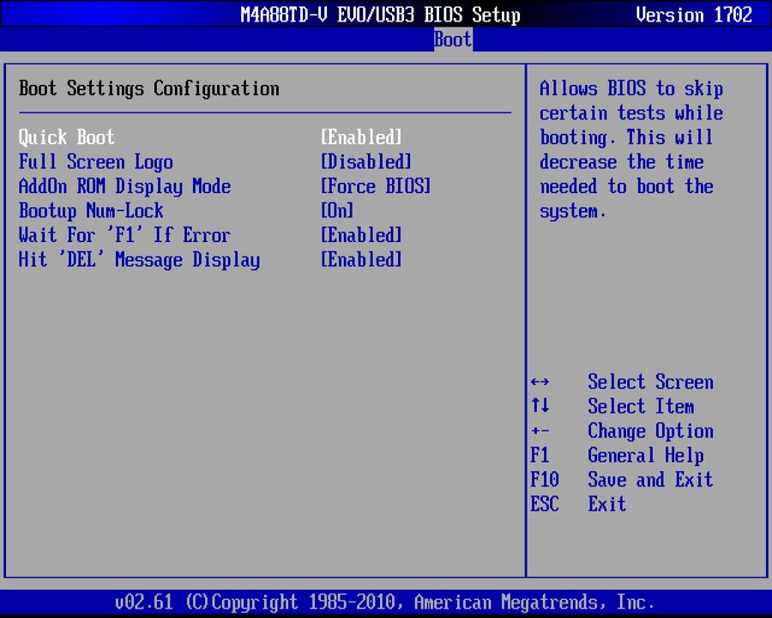772x618 pixels.
Task: Select Hit 'DEL' Message Display setting
Action: tap(139, 259)
